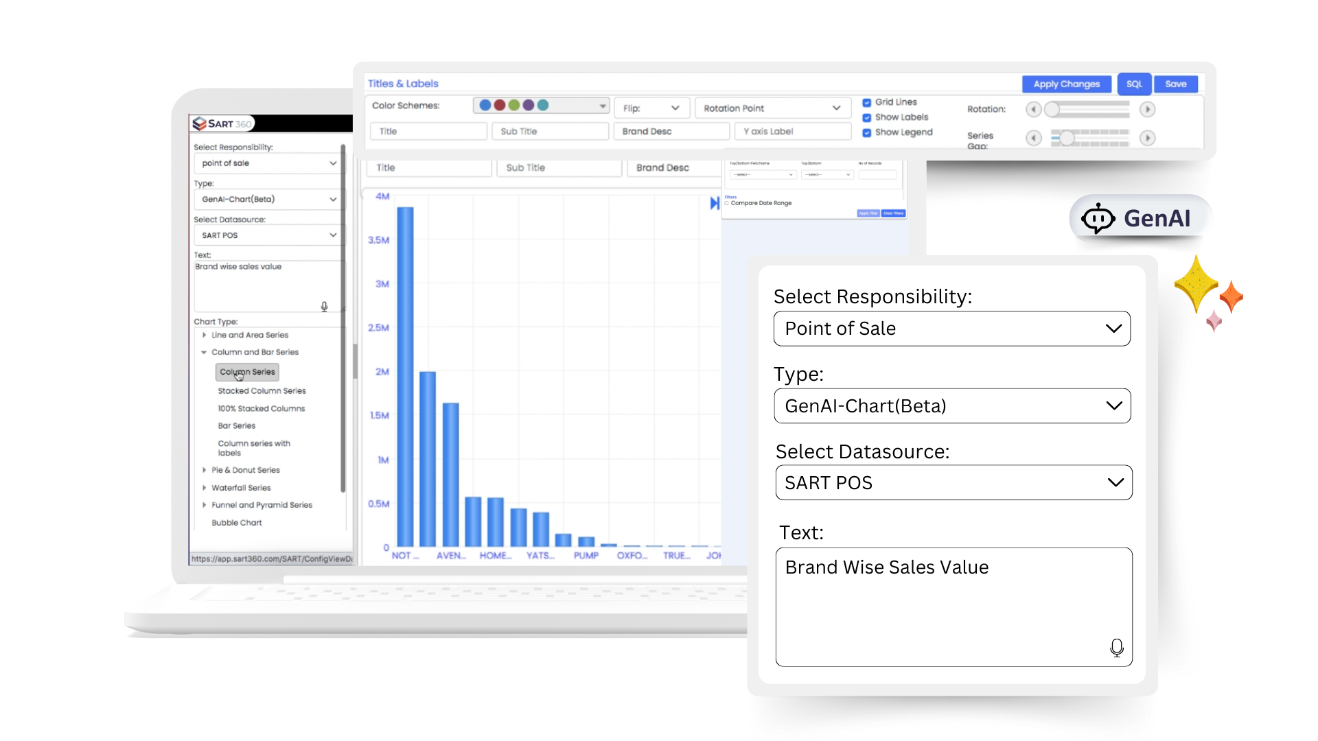
Task: Click the Save button
Action: tap(1176, 83)
